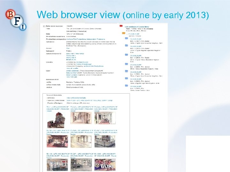Image resolution: width=230 pixels, height=172 pixels.
Task: Open the pale arched hall design thumbnail
Action: [81, 141]
